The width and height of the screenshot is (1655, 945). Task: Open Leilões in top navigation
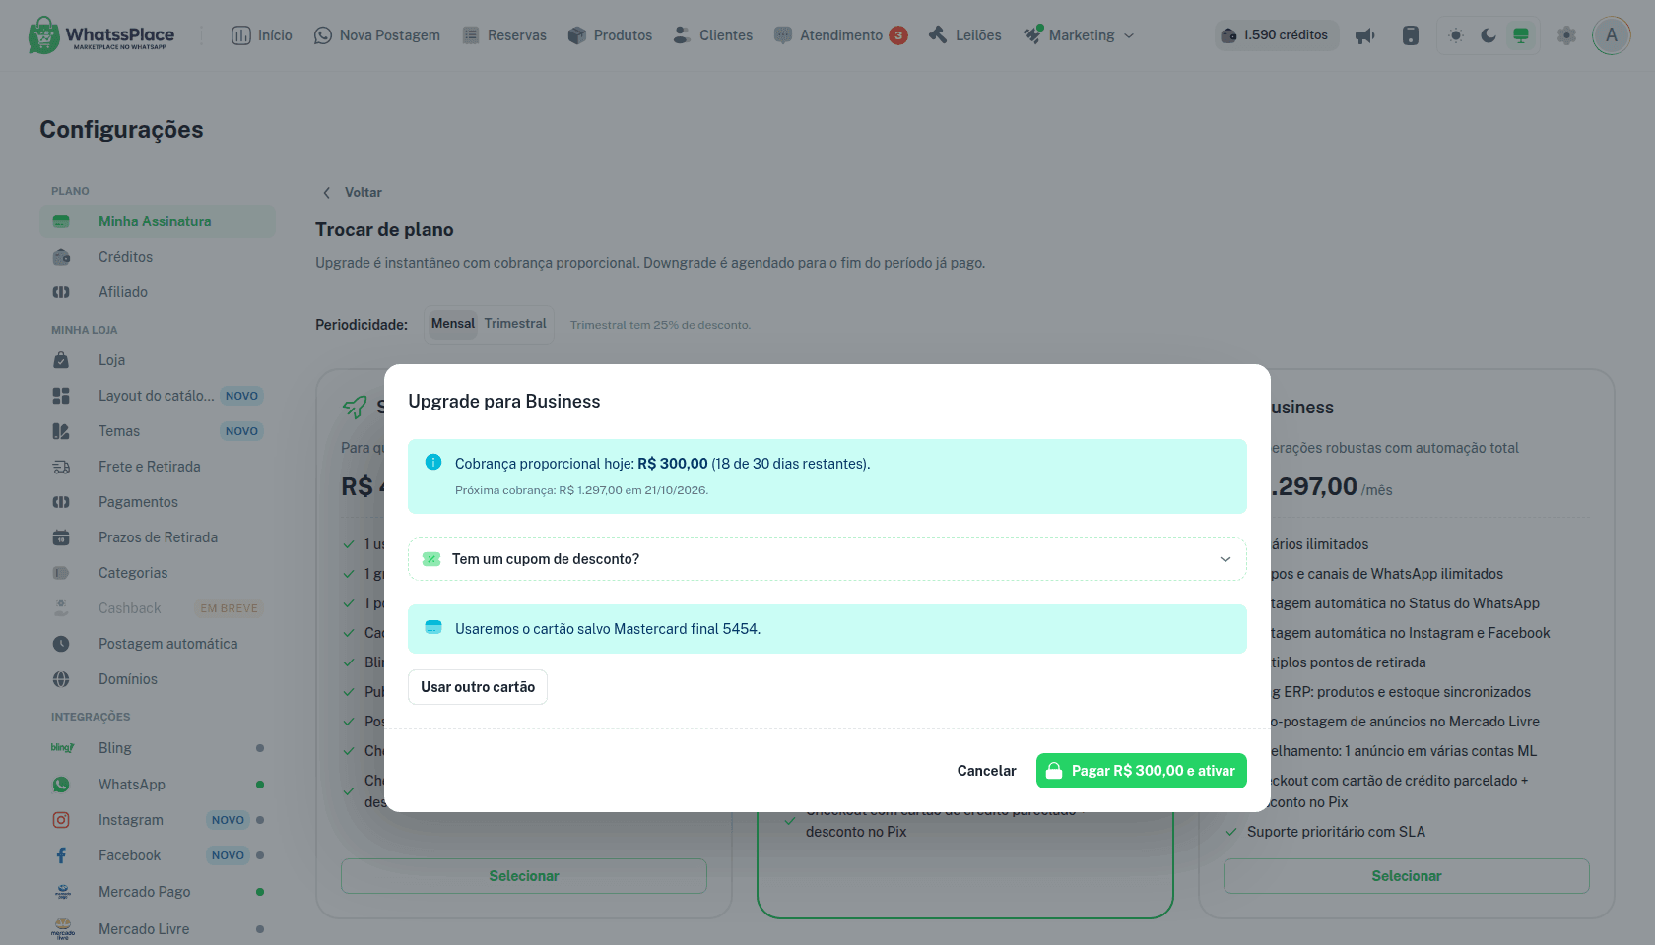point(965,35)
